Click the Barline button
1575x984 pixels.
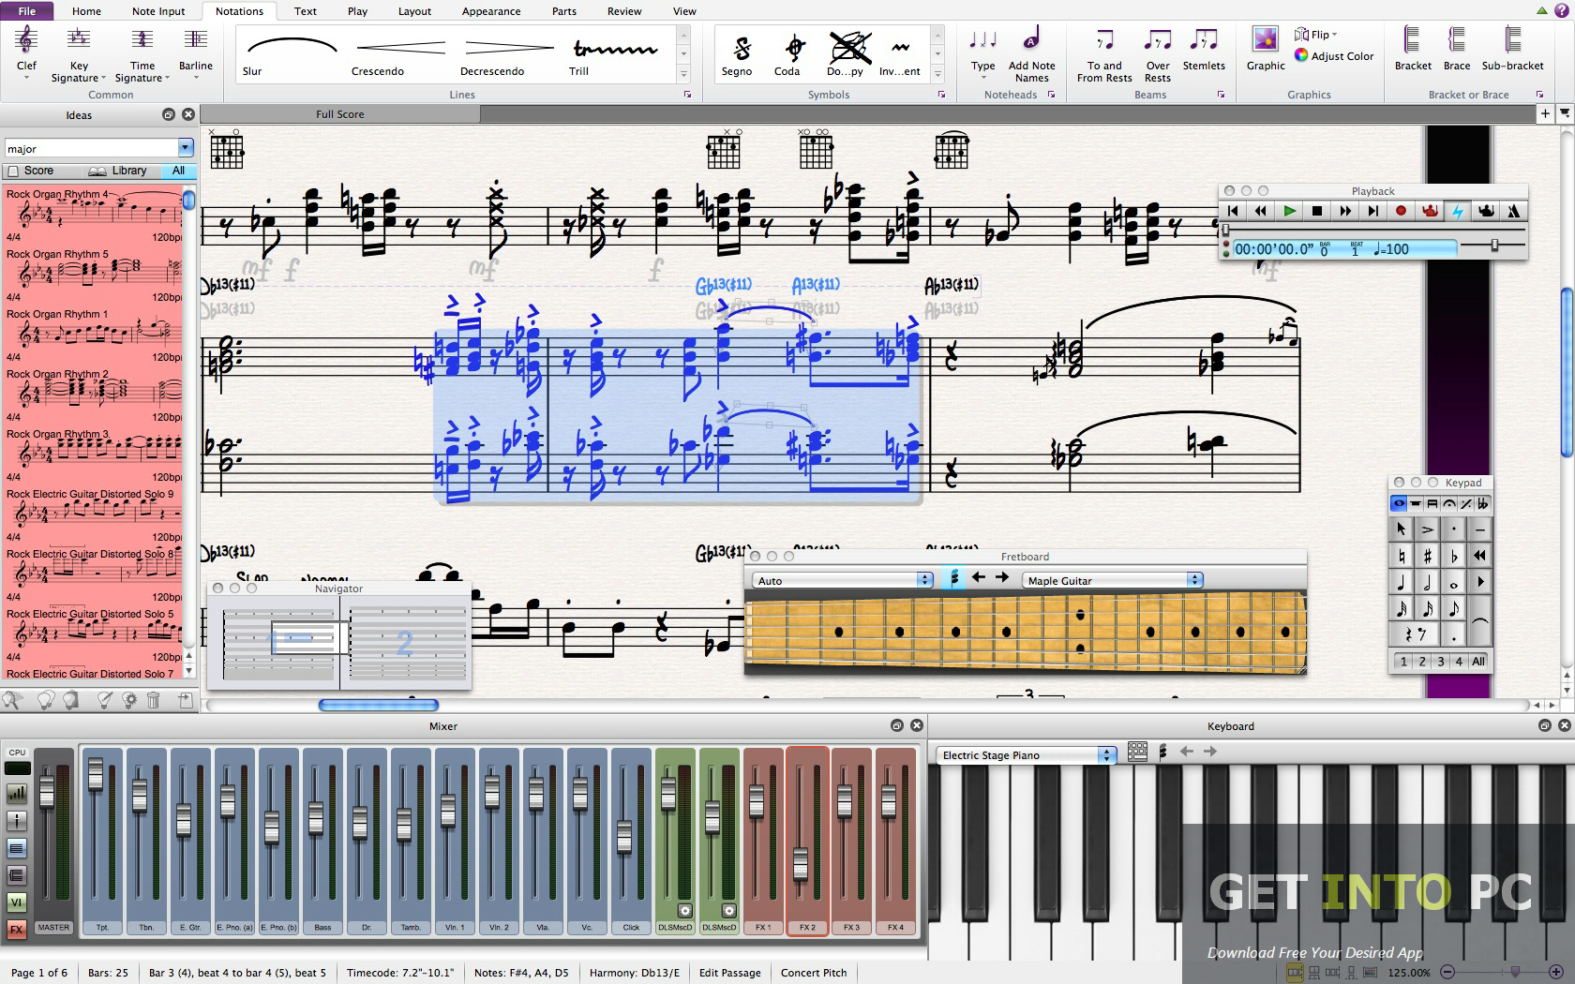click(196, 52)
